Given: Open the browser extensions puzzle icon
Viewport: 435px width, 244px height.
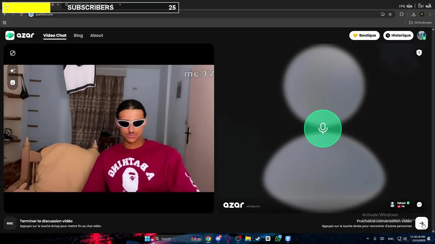Looking at the screenshot, I should coord(401,14).
